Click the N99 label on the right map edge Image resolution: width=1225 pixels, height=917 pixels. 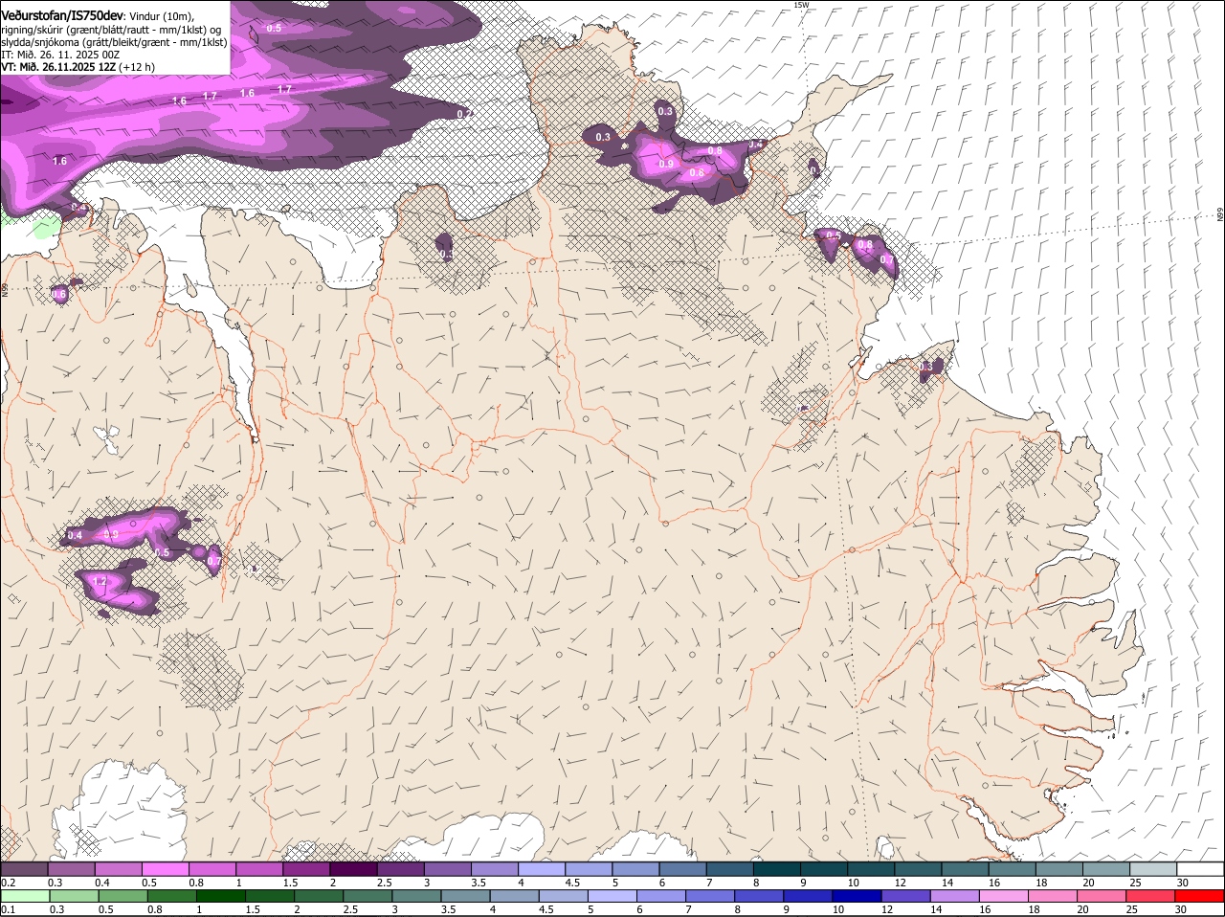coord(1220,215)
